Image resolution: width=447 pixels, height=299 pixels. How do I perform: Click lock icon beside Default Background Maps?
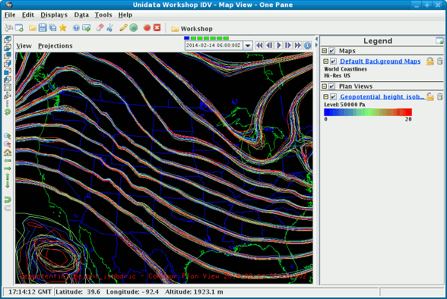pyautogui.click(x=430, y=61)
